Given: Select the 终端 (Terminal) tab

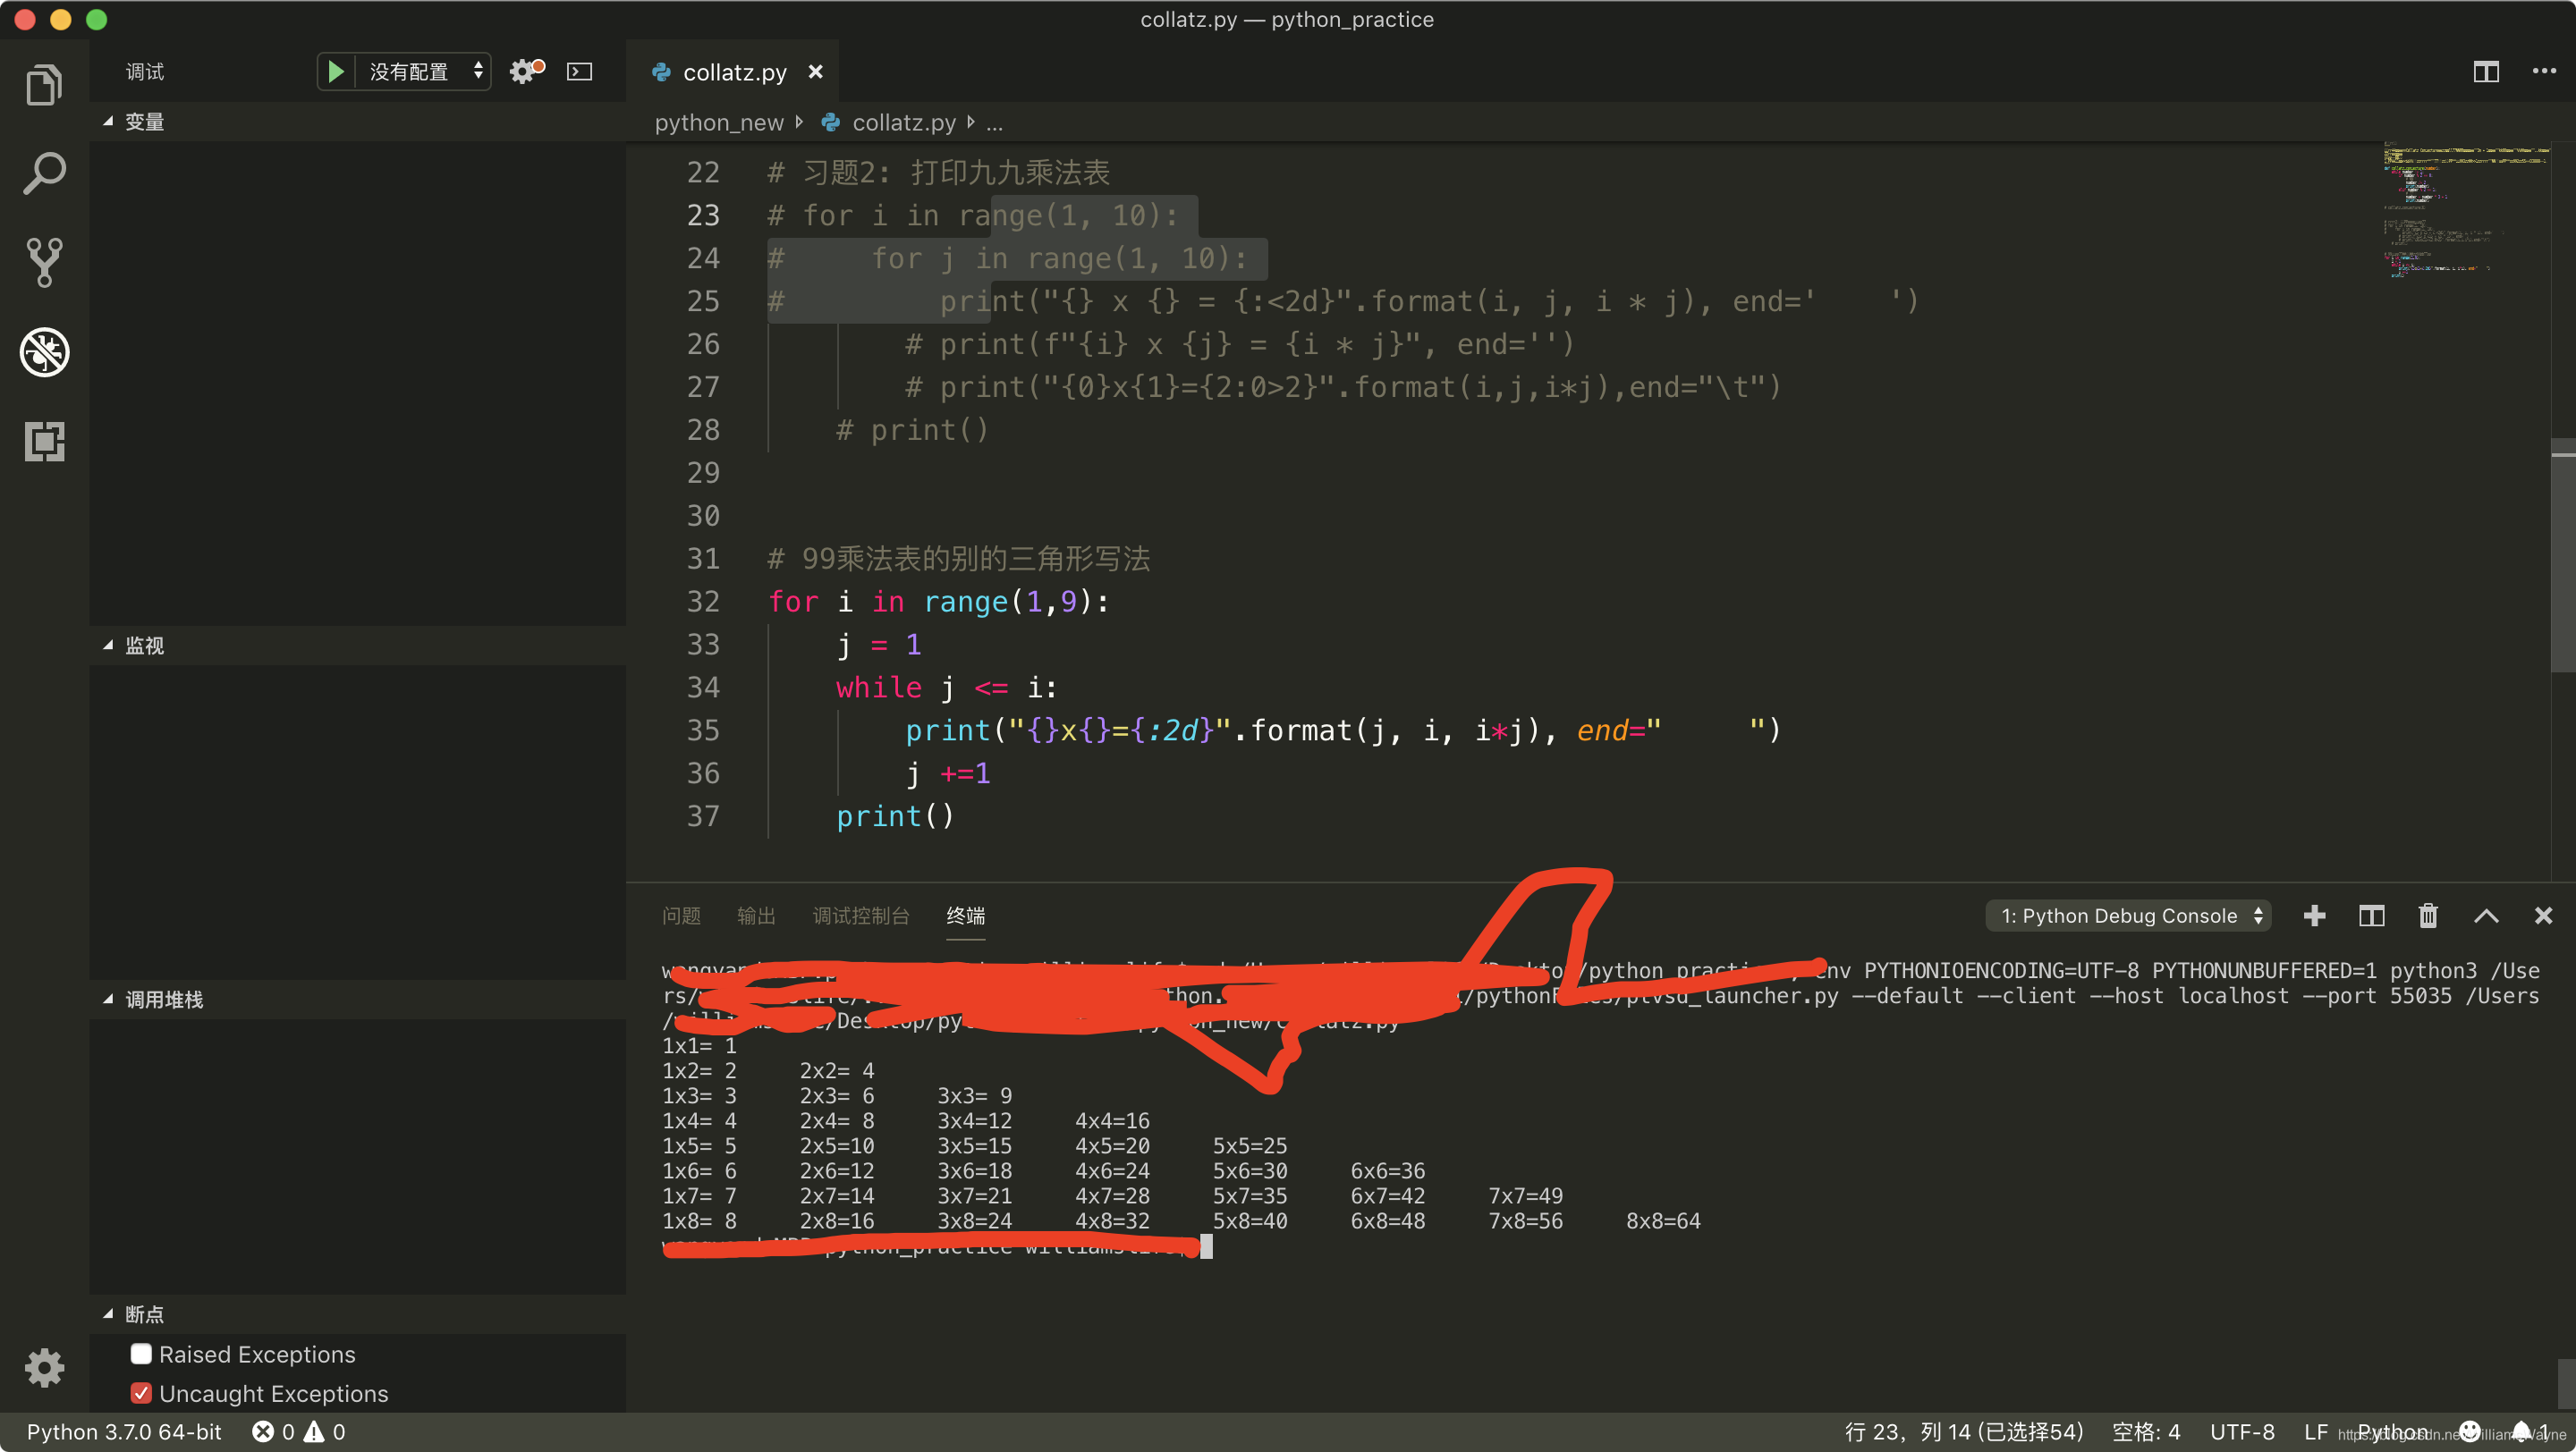Looking at the screenshot, I should 970,916.
